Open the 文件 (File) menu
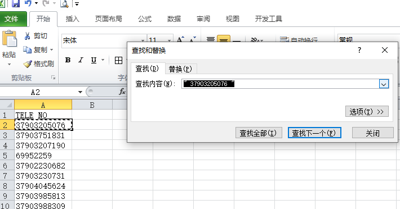400x209 pixels. [11, 19]
